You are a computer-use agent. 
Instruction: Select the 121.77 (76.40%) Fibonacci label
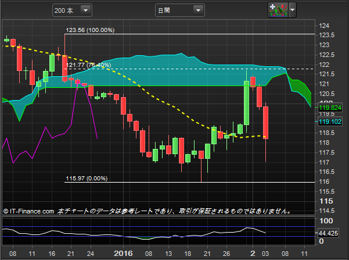click(x=89, y=65)
